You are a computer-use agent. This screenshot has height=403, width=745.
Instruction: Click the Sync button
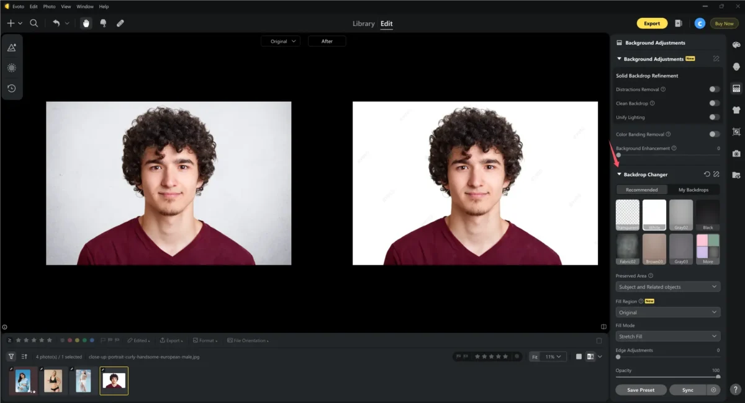click(688, 390)
